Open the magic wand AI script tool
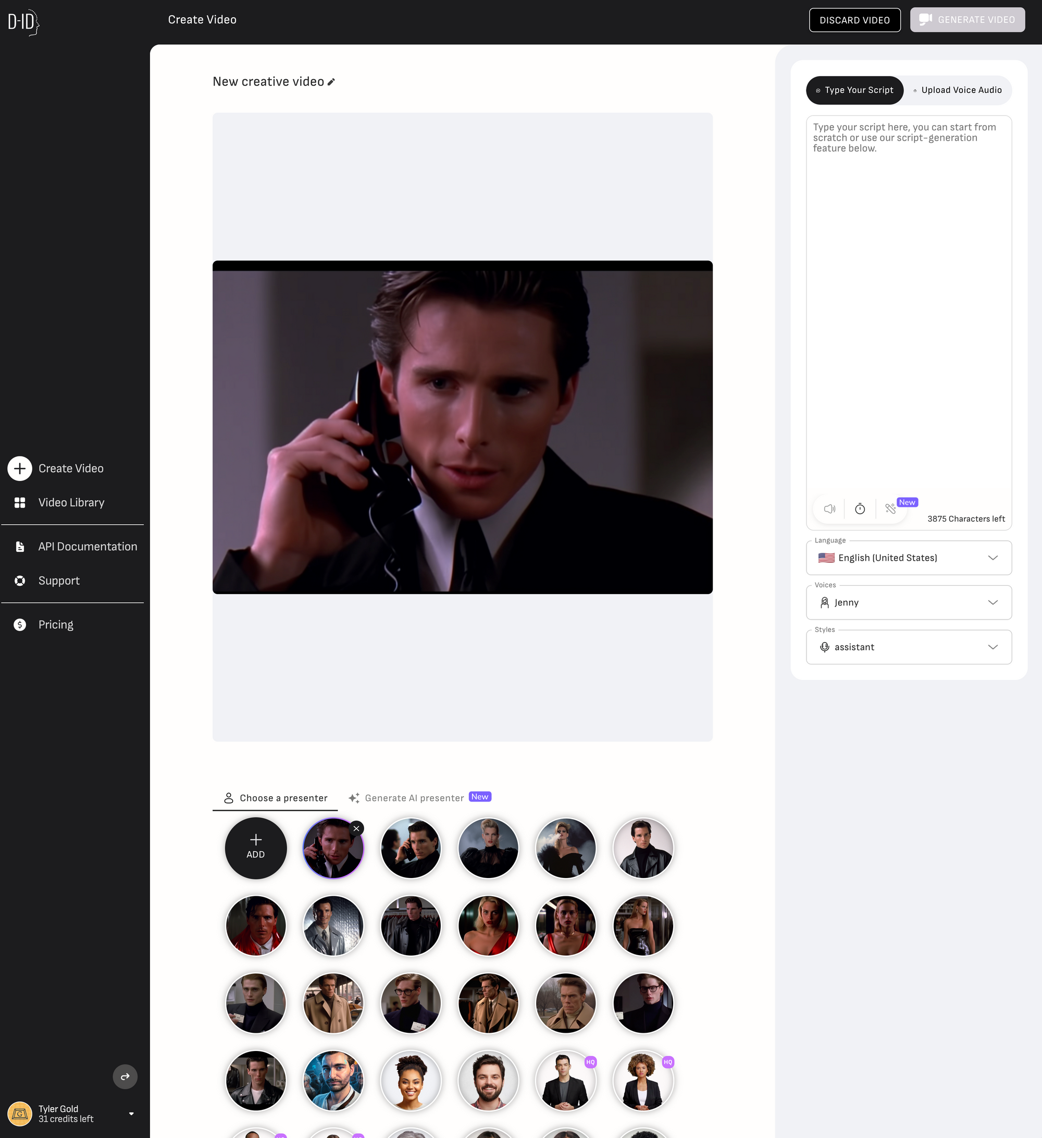This screenshot has height=1138, width=1042. tap(891, 509)
